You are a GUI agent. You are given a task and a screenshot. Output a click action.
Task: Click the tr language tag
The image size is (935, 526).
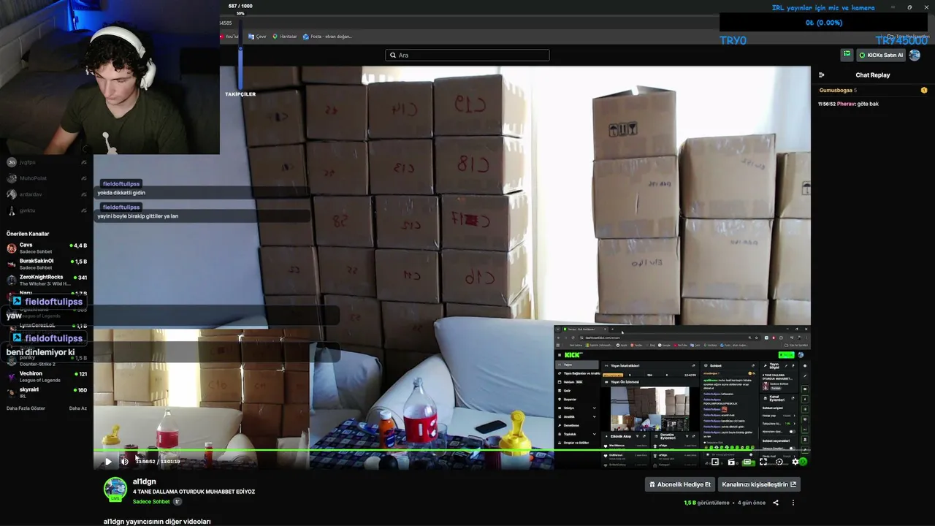coord(177,502)
